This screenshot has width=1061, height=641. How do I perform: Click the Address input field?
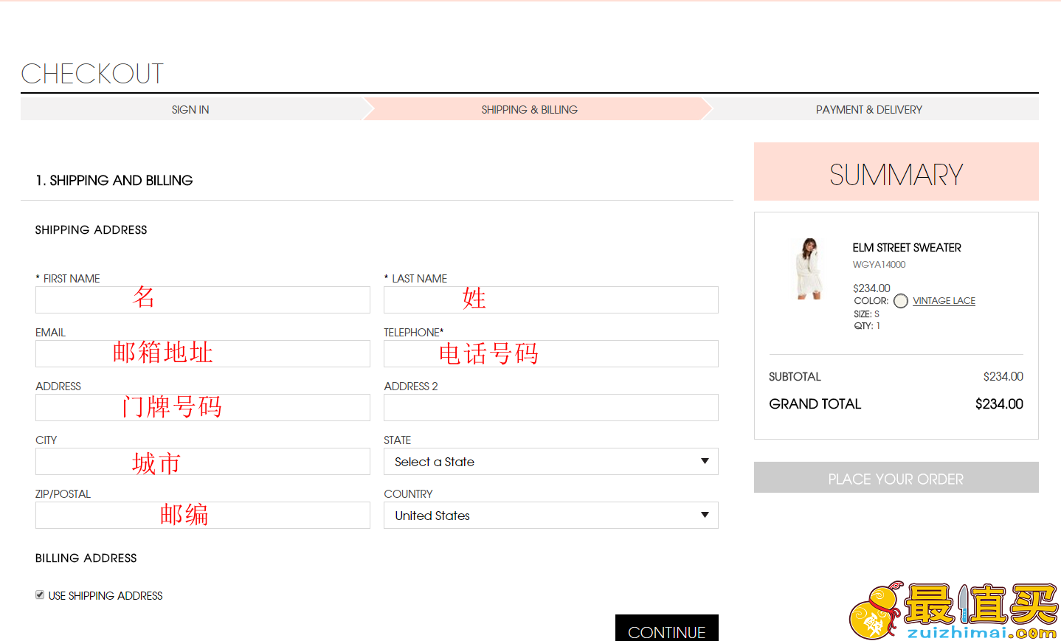coord(203,408)
